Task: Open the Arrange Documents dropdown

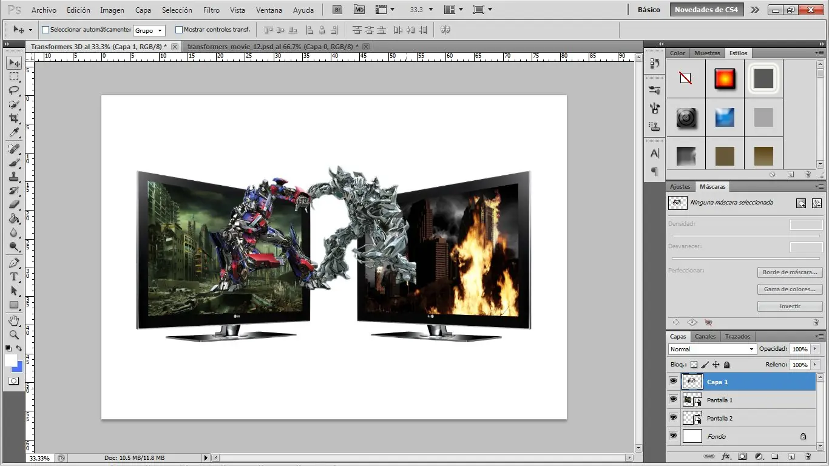Action: point(453,10)
